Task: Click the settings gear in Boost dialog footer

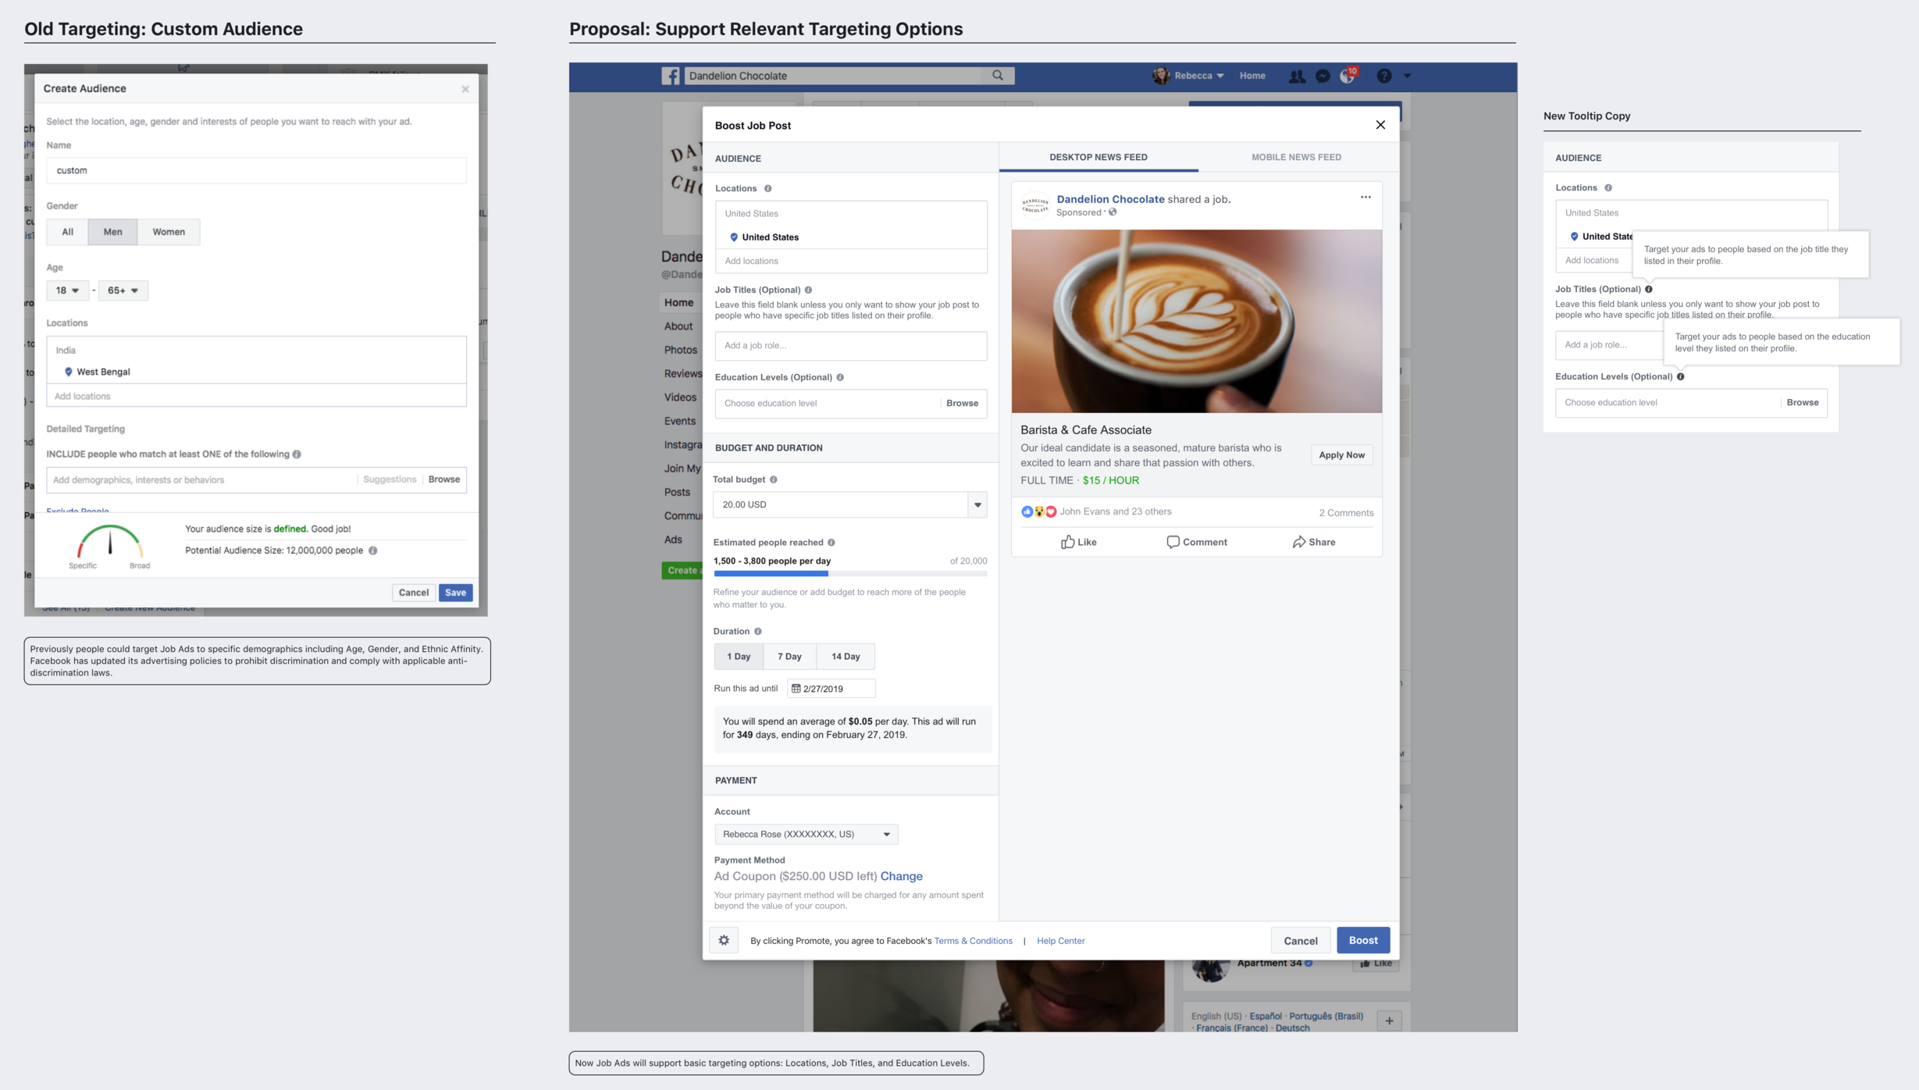Action: 724,940
